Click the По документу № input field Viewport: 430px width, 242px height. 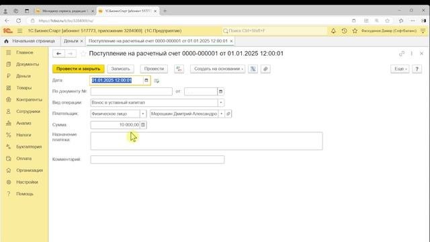pyautogui.click(x=132, y=91)
